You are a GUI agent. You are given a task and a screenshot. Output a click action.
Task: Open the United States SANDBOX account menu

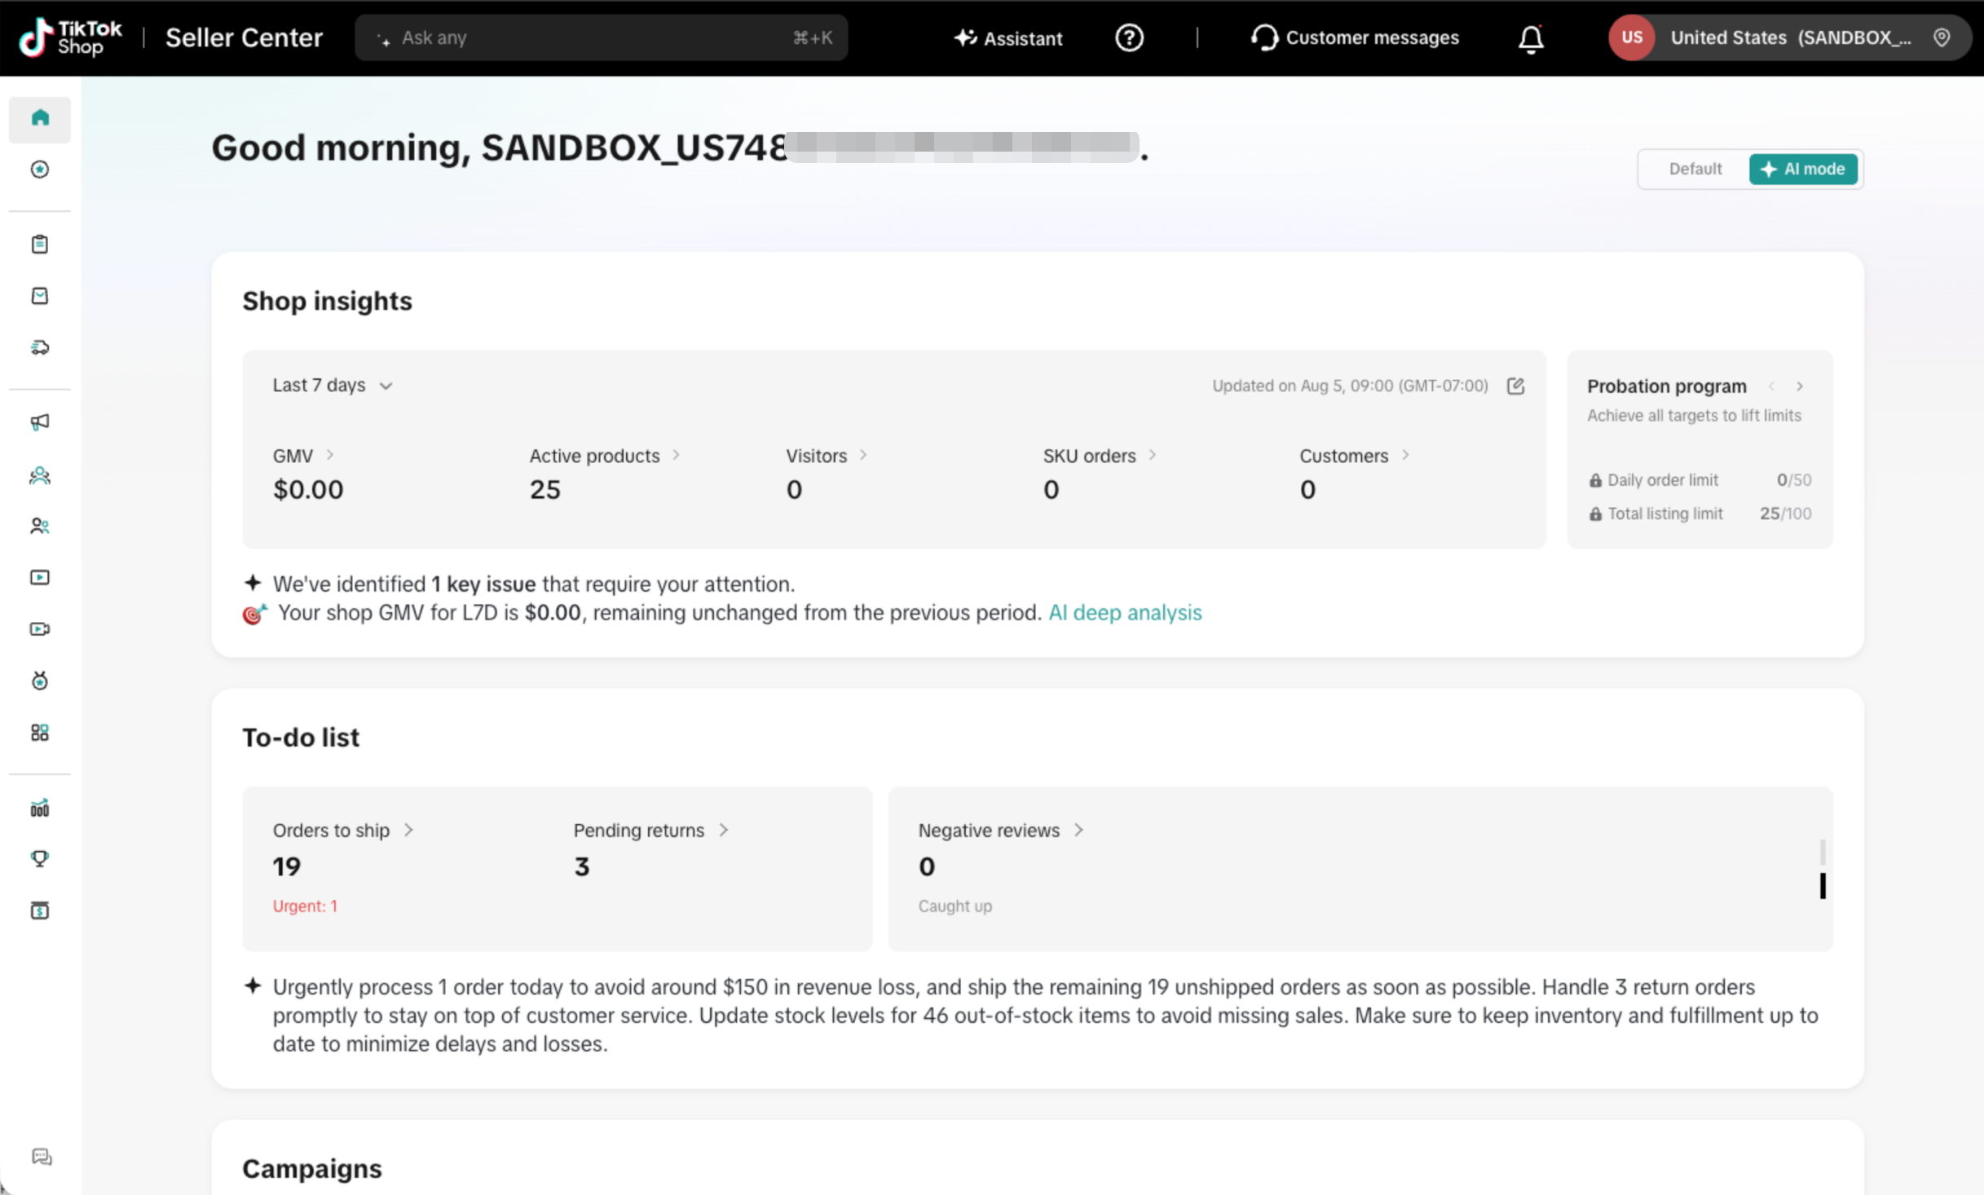coord(1789,37)
